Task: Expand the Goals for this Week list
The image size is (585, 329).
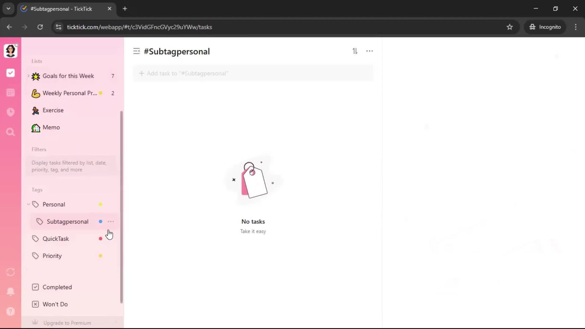Action: (x=28, y=76)
